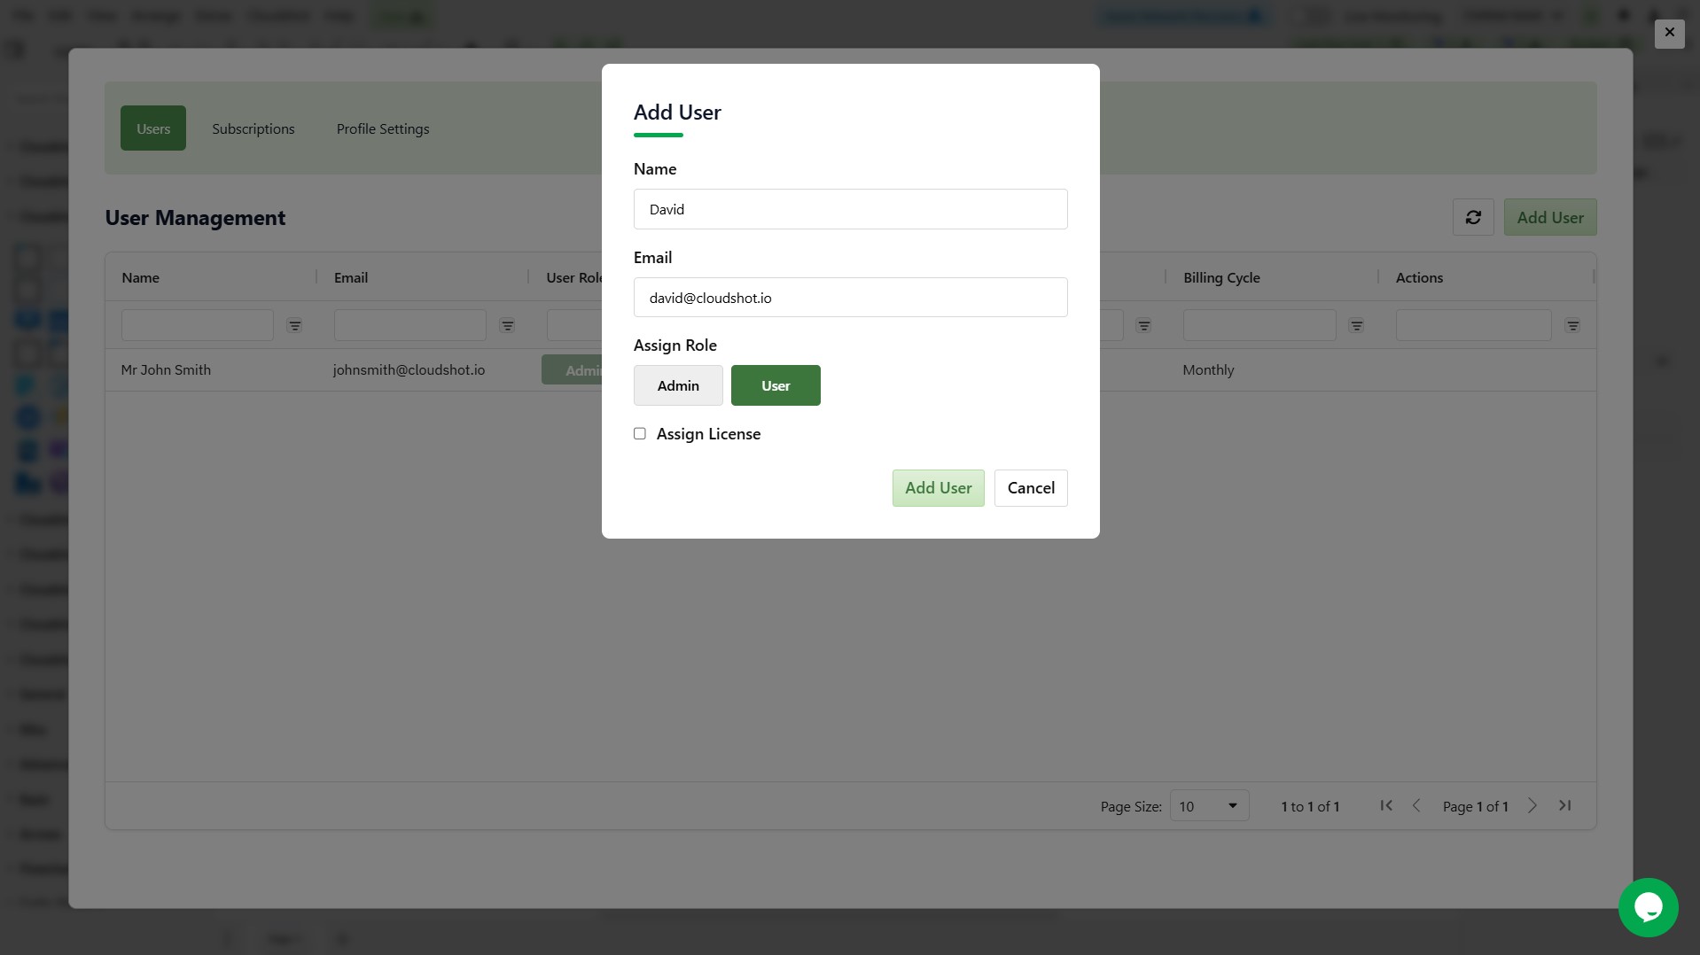Image resolution: width=1700 pixels, height=955 pixels.
Task: Click Admin badge in John Smith row
Action: pos(572,369)
